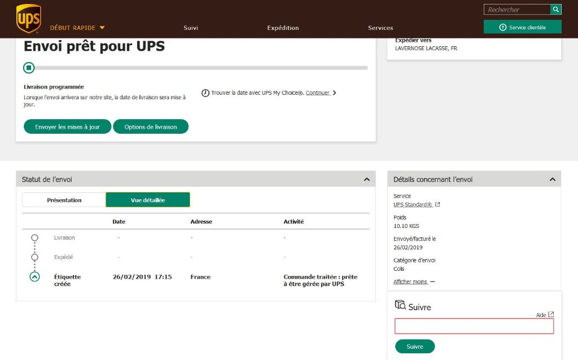Click the progress bar start marker
The width and height of the screenshot is (578, 360).
[29, 68]
